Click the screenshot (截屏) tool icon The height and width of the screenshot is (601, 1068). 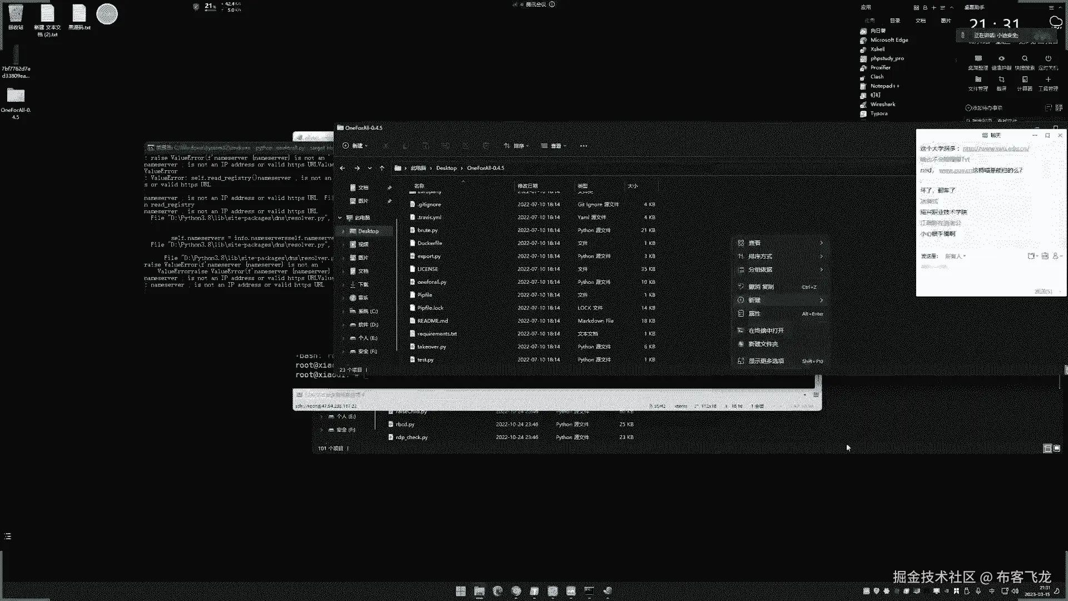coord(1001,80)
